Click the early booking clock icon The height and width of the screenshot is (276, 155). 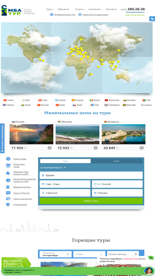tap(8, 180)
